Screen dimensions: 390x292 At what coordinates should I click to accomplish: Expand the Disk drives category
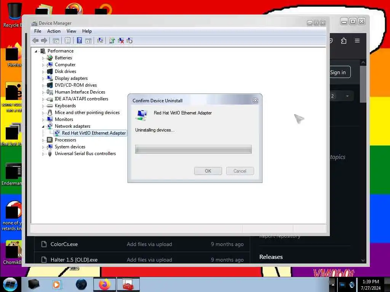pos(43,72)
